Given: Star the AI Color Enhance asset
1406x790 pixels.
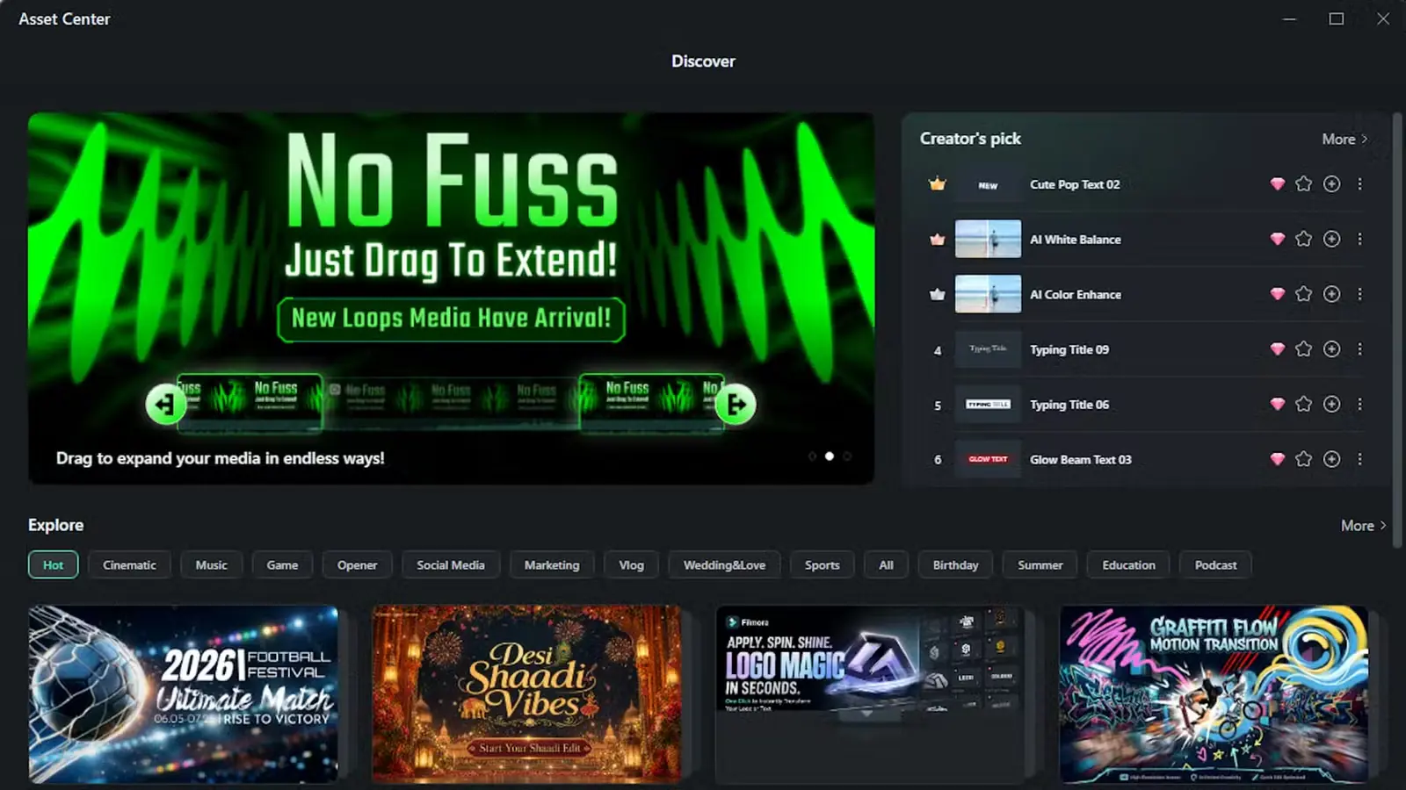Looking at the screenshot, I should (1303, 294).
